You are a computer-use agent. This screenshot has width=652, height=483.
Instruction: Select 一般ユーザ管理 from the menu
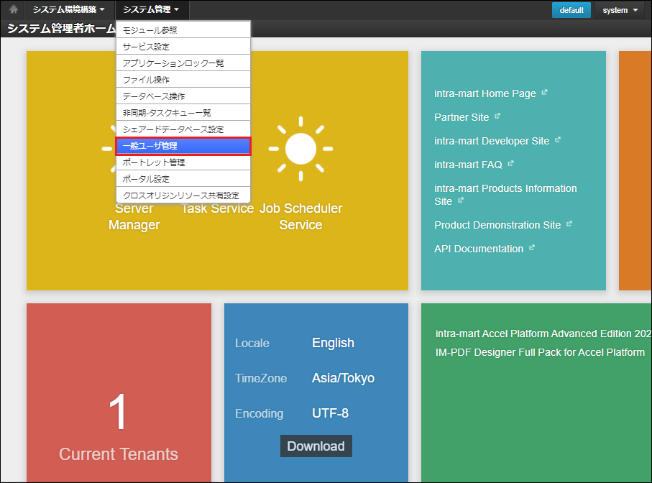point(183,146)
